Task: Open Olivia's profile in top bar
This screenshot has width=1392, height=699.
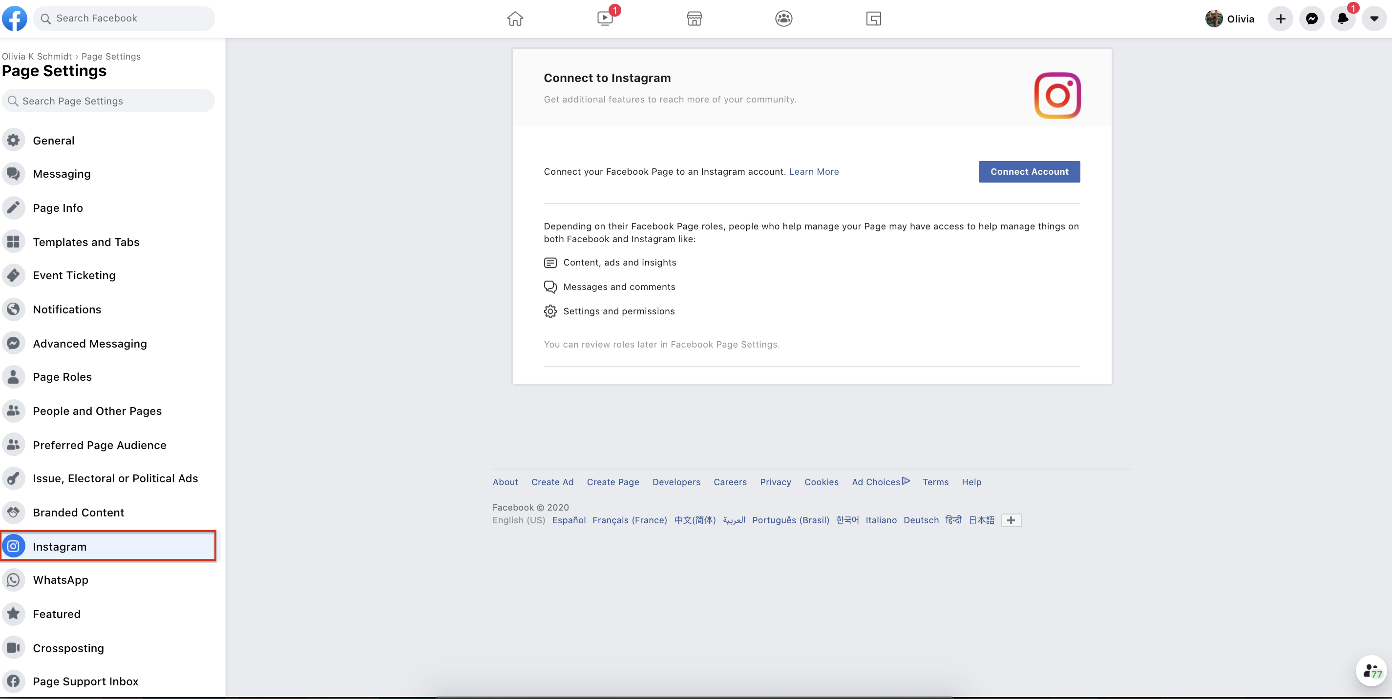Action: pyautogui.click(x=1230, y=19)
